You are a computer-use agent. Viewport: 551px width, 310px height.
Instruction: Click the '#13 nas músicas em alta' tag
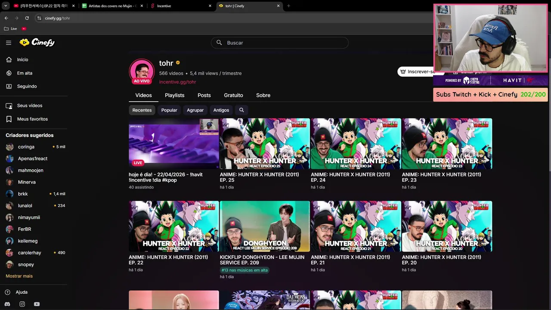(x=245, y=270)
